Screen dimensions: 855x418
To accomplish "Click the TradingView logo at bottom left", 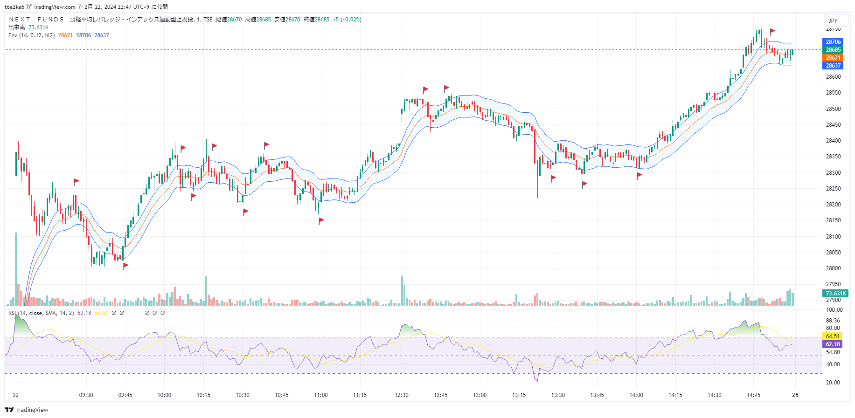I will [x=27, y=410].
